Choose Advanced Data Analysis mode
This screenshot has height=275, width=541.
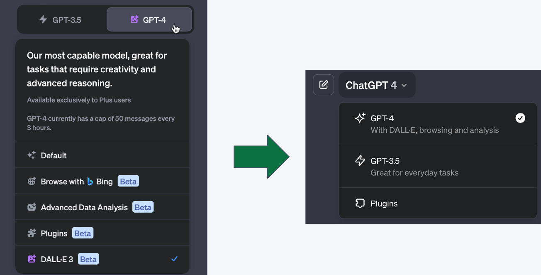[102, 207]
